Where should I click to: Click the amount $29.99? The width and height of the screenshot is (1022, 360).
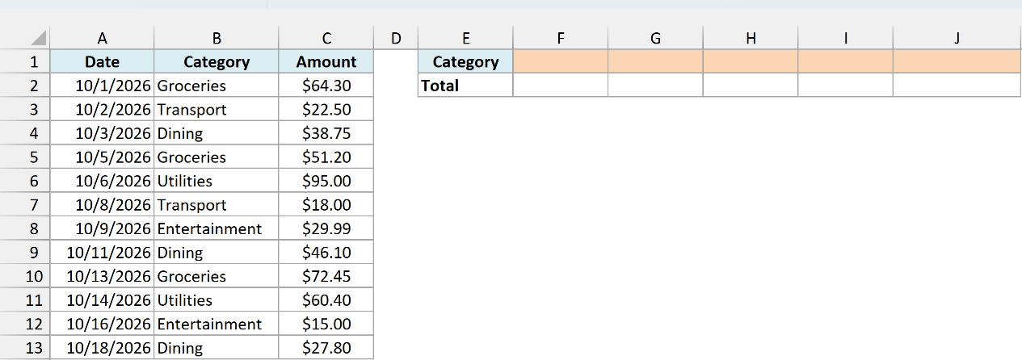pyautogui.click(x=326, y=228)
